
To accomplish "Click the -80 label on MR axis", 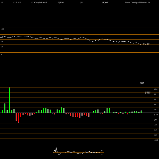I will tap(155, 135).
